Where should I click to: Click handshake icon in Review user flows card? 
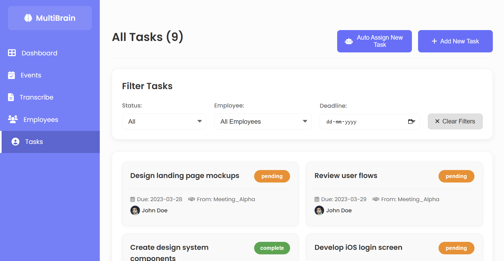click(x=376, y=199)
